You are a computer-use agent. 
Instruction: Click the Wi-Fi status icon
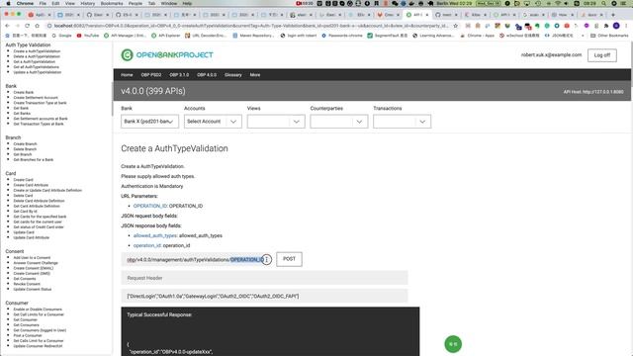(x=558, y=3)
